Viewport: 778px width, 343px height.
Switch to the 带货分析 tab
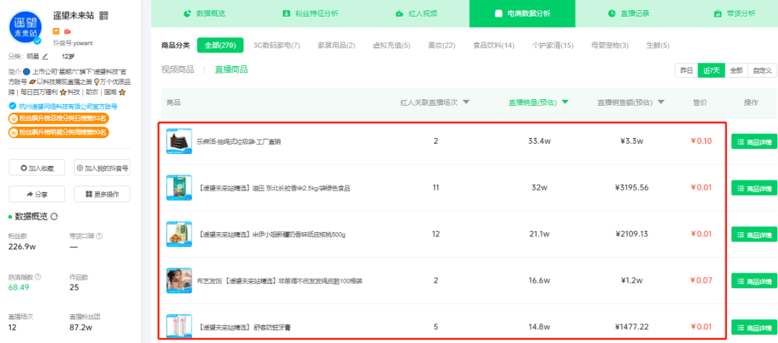point(734,14)
